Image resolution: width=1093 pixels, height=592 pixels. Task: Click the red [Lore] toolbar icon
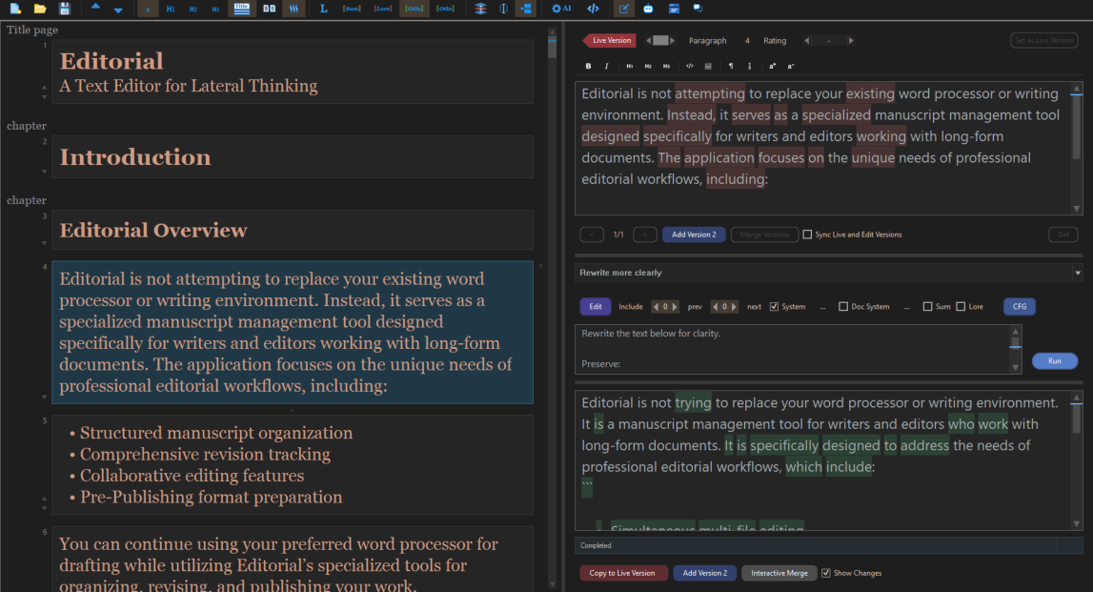(383, 9)
